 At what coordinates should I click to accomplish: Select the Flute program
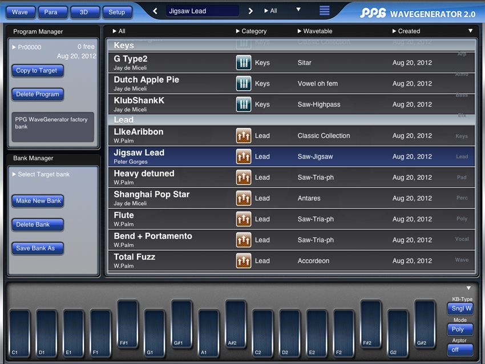pos(291,219)
